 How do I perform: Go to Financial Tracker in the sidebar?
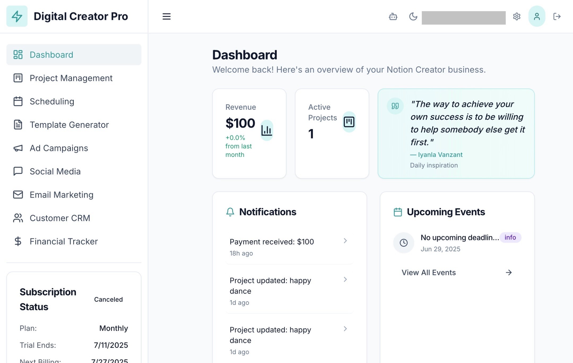[x=63, y=242]
